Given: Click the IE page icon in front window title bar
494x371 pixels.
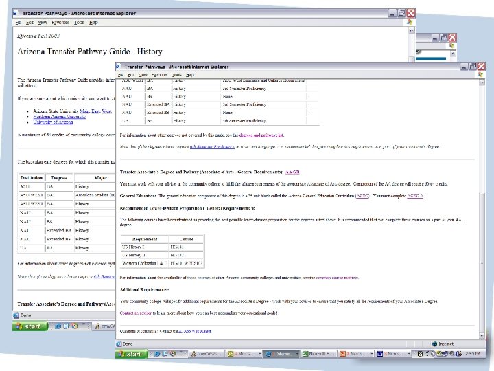Looking at the screenshot, I should [x=119, y=67].
